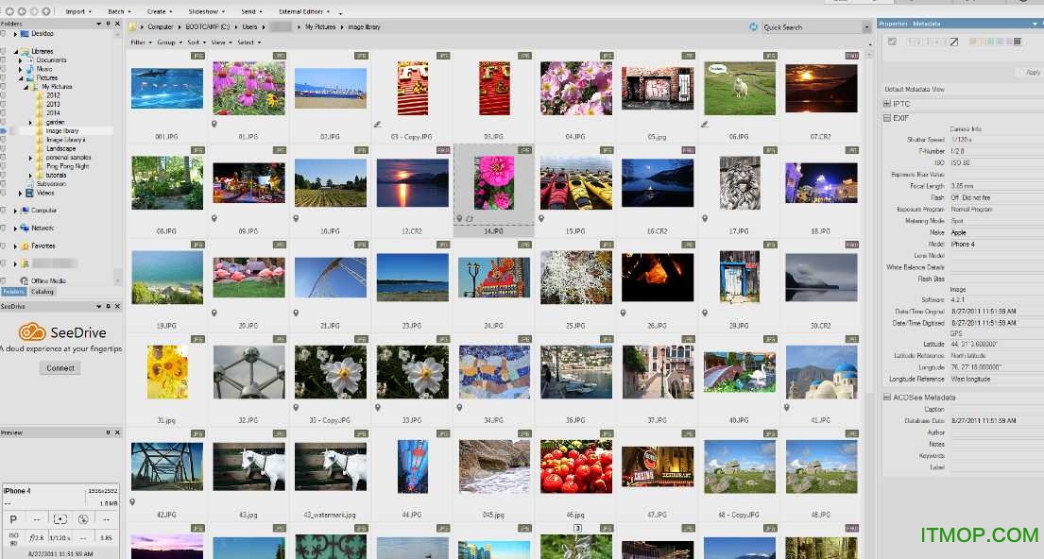Open the Quick Search dropdown arrow

click(x=866, y=27)
